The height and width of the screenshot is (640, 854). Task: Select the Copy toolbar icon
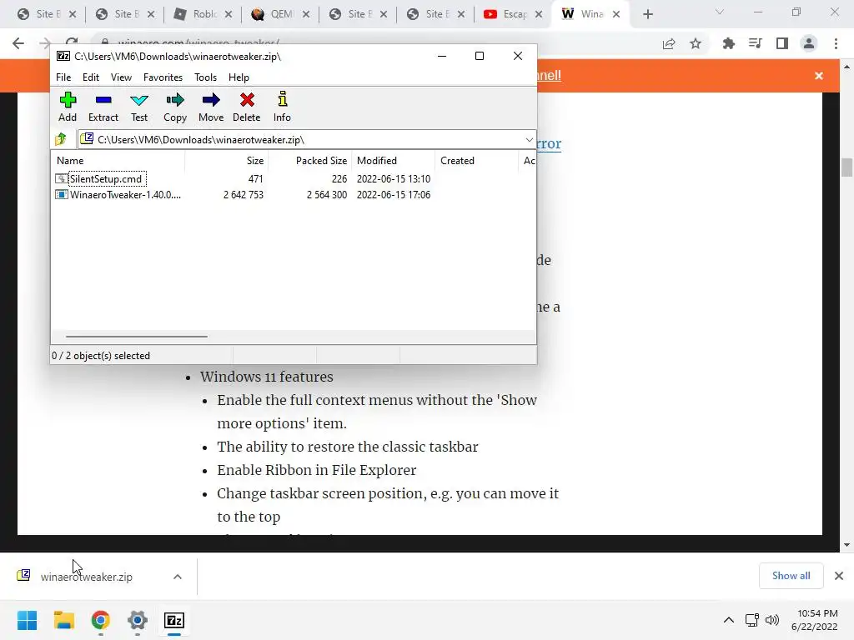click(175, 107)
